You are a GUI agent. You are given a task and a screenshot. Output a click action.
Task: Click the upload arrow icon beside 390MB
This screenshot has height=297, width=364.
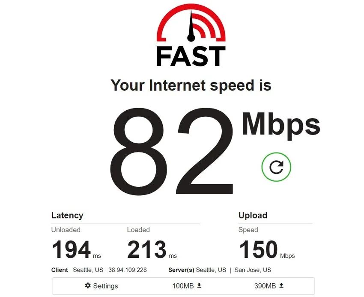[281, 285]
